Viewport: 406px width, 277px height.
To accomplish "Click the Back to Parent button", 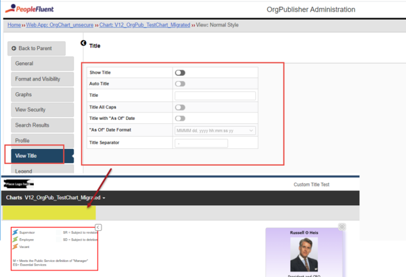I will pyautogui.click(x=37, y=49).
